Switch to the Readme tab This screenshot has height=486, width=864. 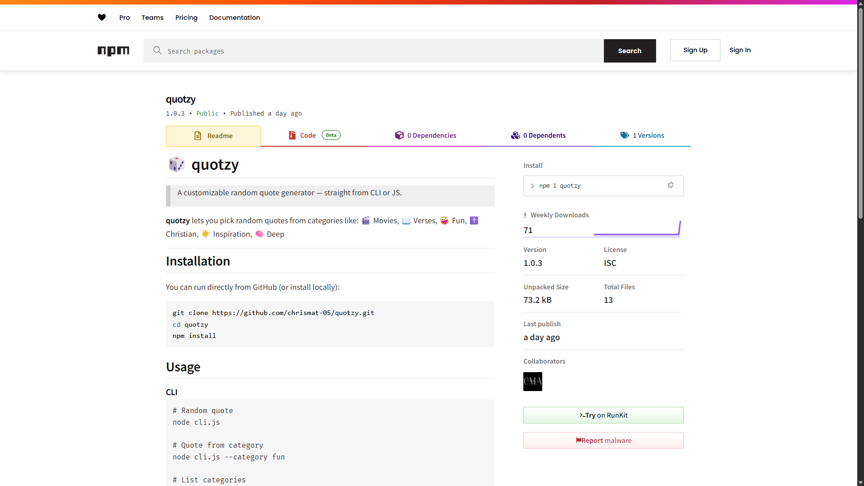pyautogui.click(x=213, y=136)
